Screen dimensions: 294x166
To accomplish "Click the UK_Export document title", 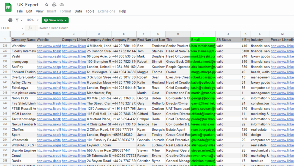I will point(28,5).
